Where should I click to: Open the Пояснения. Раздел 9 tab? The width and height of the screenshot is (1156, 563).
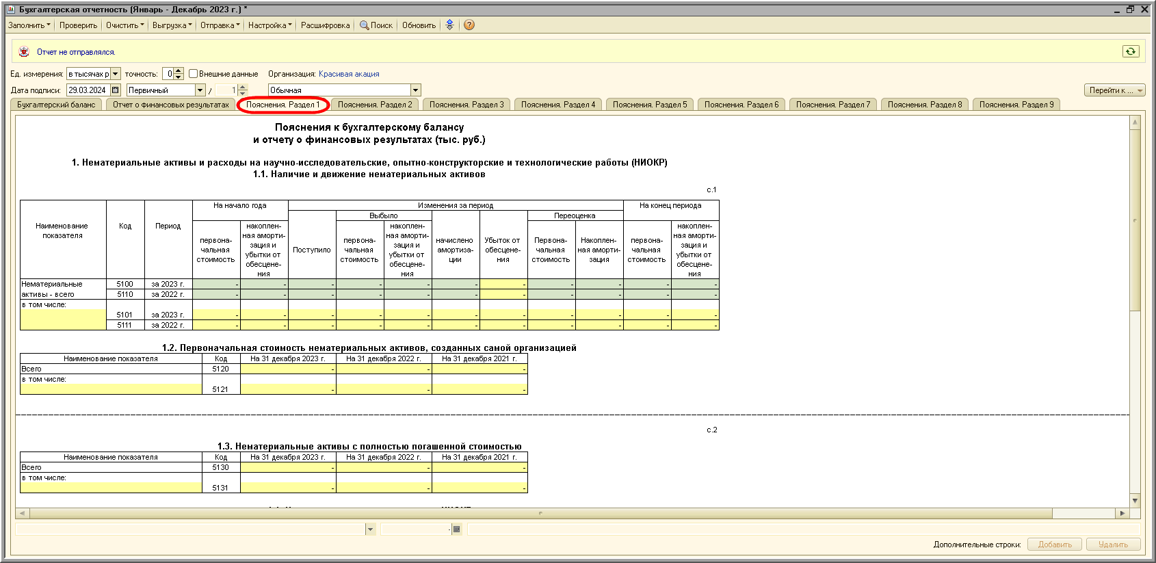point(1016,105)
